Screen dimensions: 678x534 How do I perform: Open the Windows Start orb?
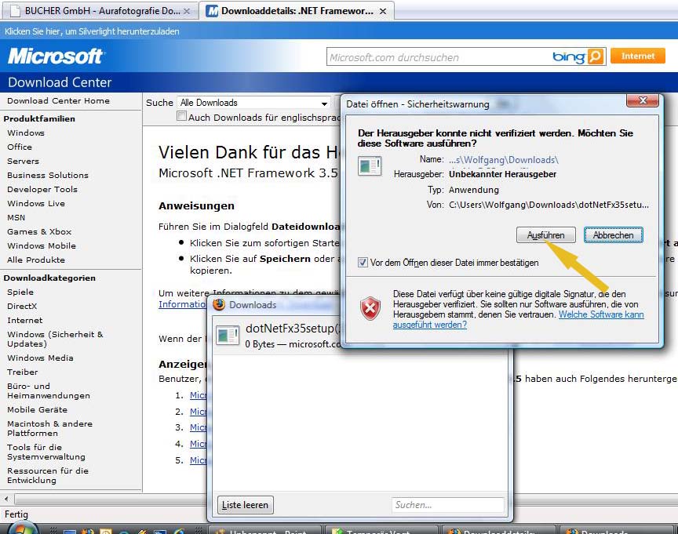click(22, 529)
